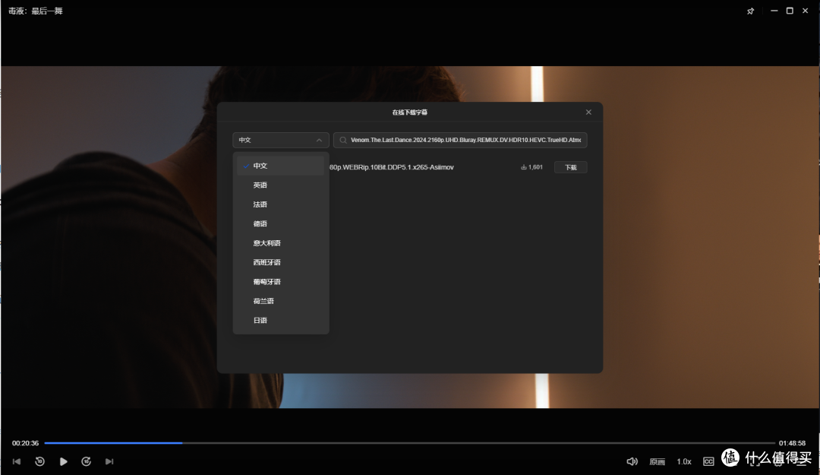The image size is (820, 475).
Task: Select 德语 in the language list
Action: (x=281, y=223)
